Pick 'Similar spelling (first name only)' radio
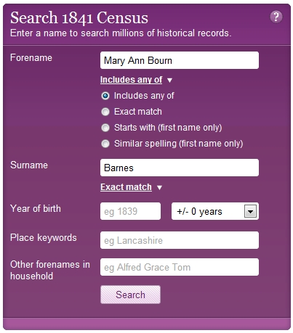The image size is (293, 333). pos(105,144)
